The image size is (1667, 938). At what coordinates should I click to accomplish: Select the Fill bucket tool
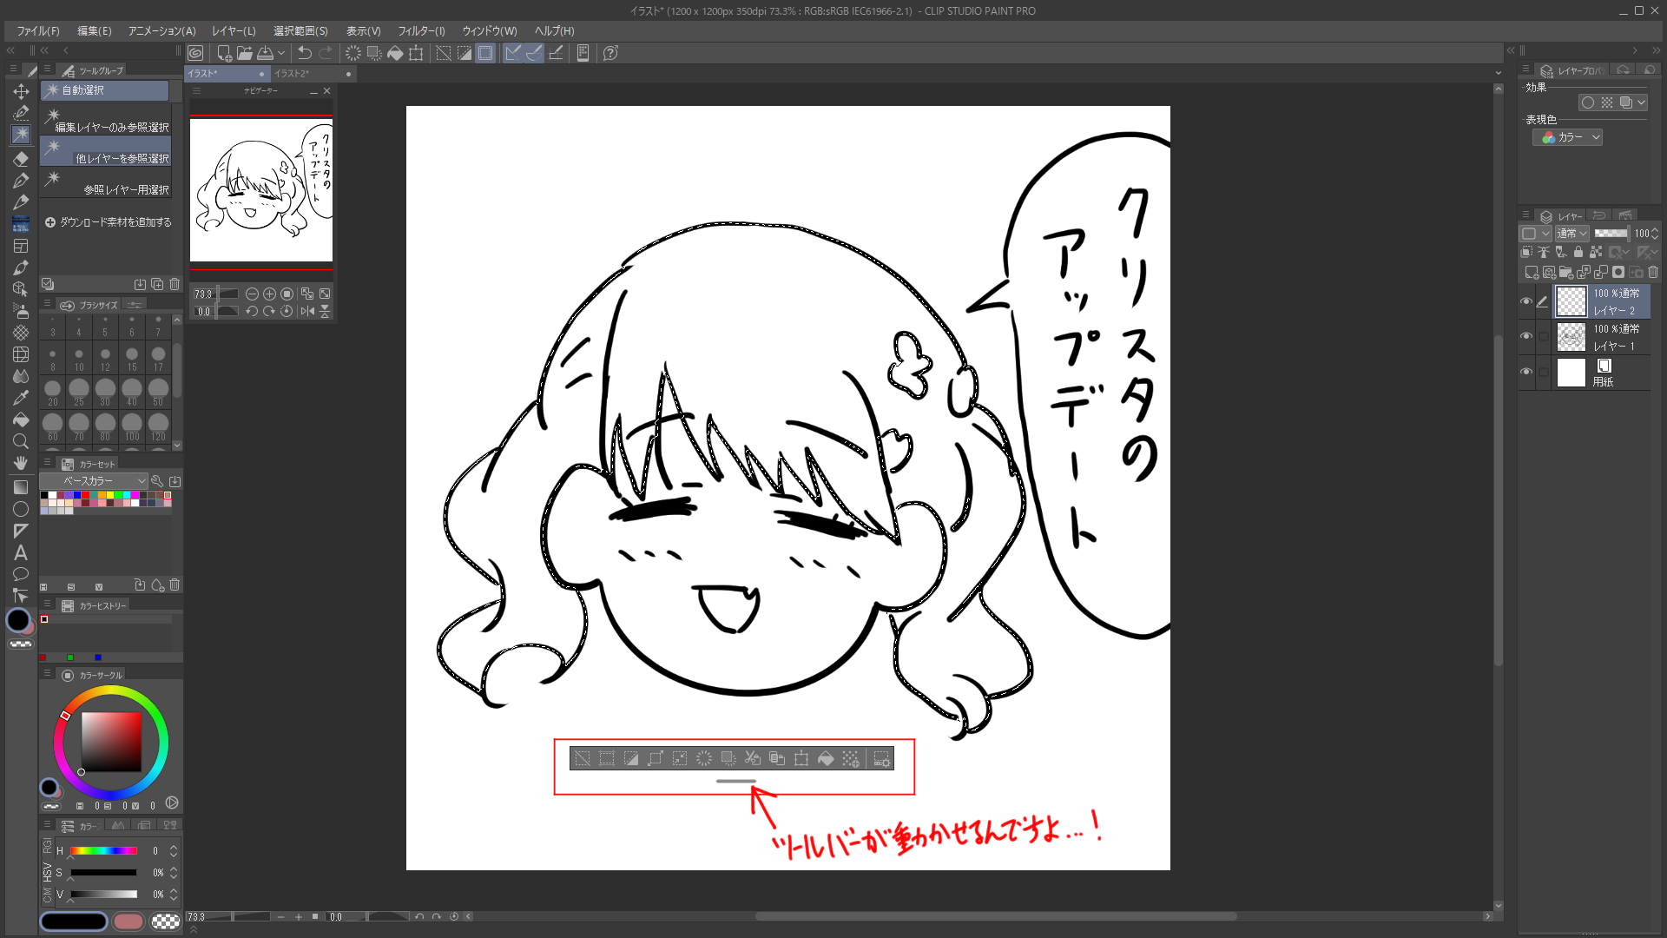coord(21,419)
